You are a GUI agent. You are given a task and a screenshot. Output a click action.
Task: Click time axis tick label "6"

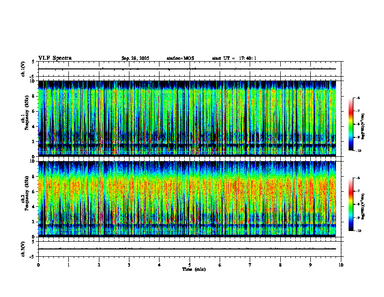coord(220,265)
